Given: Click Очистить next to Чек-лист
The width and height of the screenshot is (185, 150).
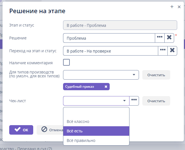Looking at the screenshot, I should tap(156, 101).
